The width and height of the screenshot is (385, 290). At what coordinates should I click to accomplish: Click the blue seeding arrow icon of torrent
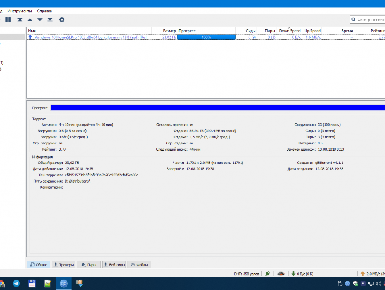[30, 37]
